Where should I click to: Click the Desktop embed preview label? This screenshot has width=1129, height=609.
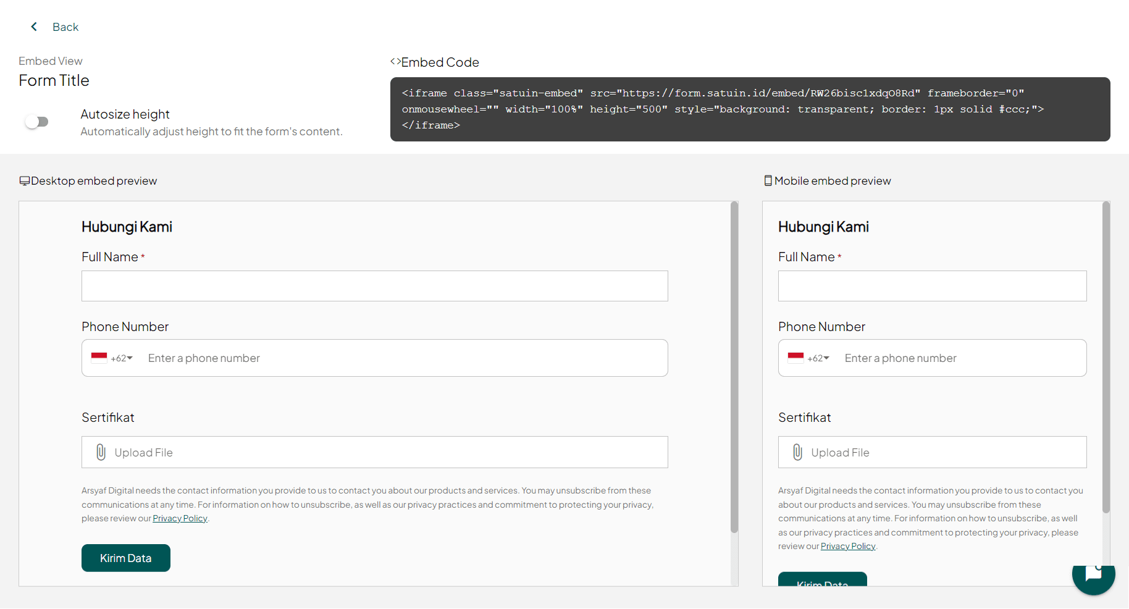pos(94,181)
